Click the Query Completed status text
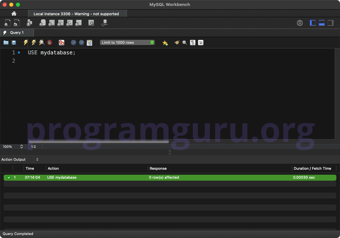Viewport: 340px width, 238px height. pyautogui.click(x=18, y=234)
